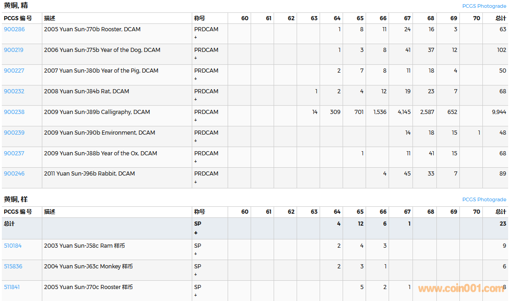Expand plus grades for 2003 Ram 样币 row
This screenshot has height=301, width=510.
click(x=195, y=254)
